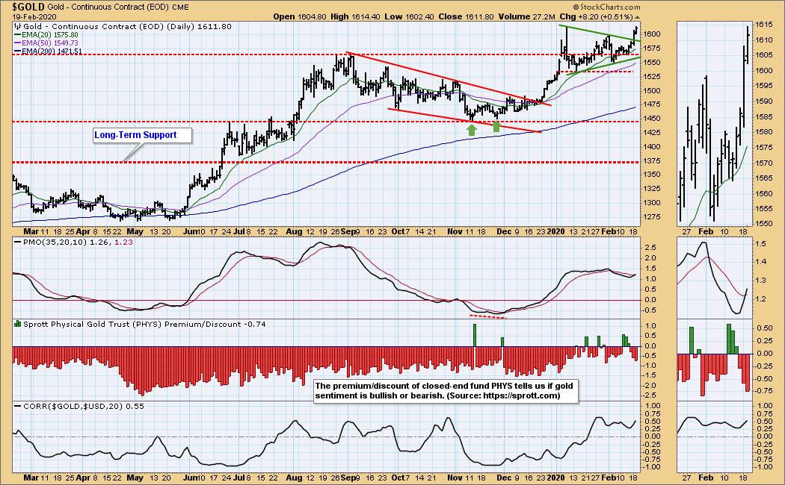The image size is (785, 485).
Task: Click the 1375 price axis label
Action: [x=653, y=161]
